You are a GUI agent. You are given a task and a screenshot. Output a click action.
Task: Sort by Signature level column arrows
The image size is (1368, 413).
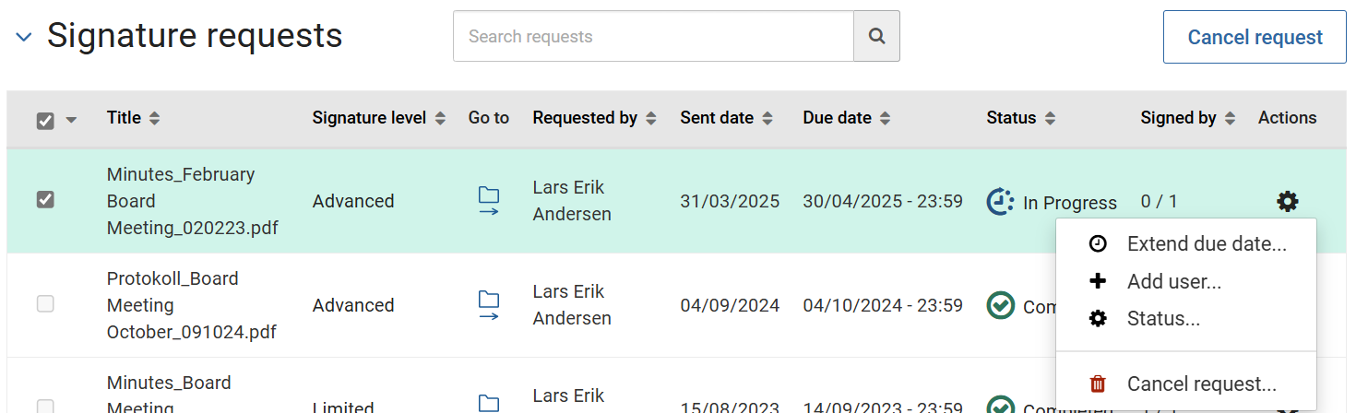click(440, 118)
